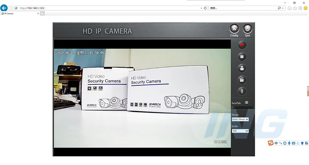Open the IME soft keyboard
The height and width of the screenshot is (165, 309).
(294, 143)
